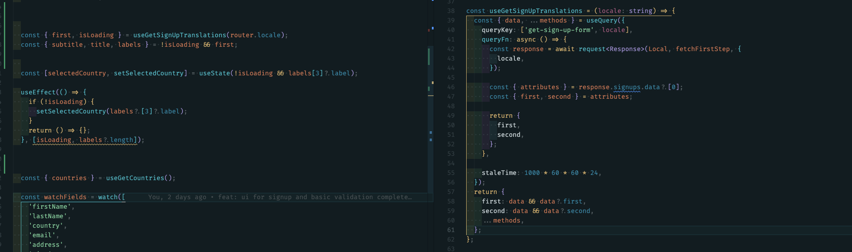Click the '1000' number in staleTime

[x=532, y=173]
